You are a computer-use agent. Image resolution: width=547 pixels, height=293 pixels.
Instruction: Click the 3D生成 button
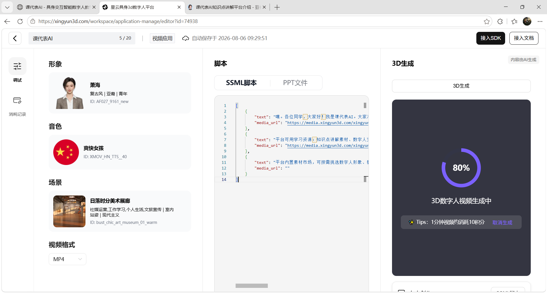[461, 86]
